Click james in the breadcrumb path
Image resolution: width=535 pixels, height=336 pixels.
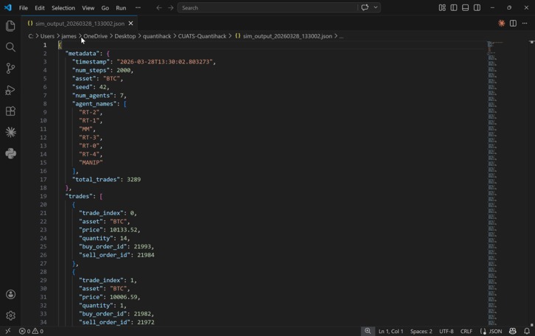[x=69, y=36]
